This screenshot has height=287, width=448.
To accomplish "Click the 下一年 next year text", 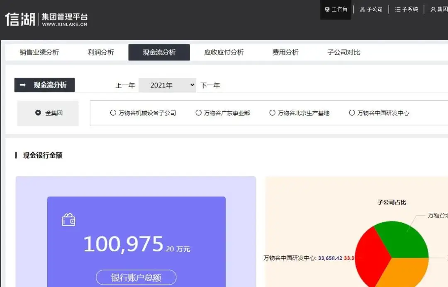I will [211, 85].
